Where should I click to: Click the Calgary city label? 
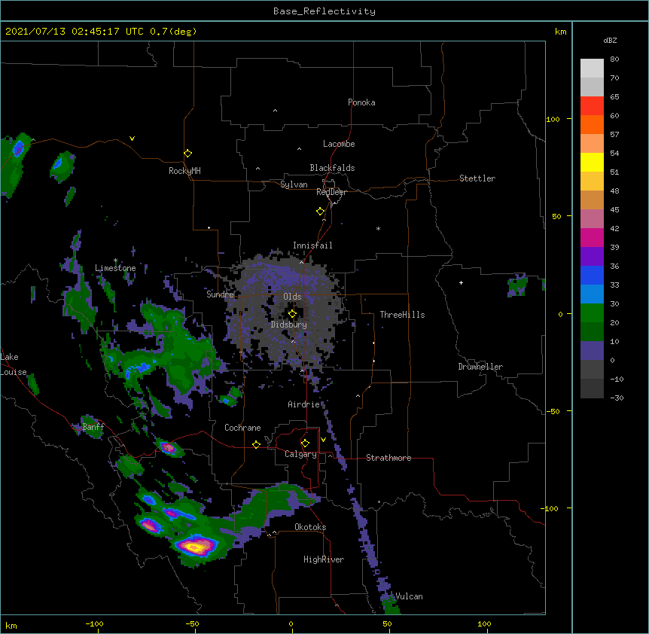tap(300, 454)
